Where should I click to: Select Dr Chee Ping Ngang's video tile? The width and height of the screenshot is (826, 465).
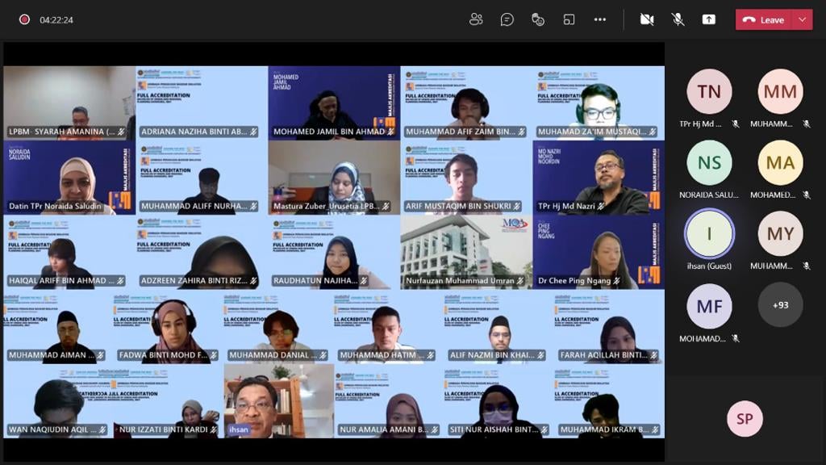click(x=599, y=252)
